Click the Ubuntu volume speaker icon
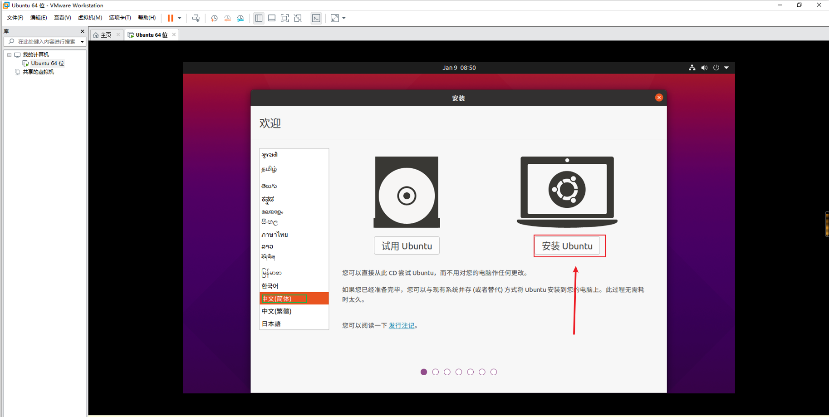This screenshot has width=829, height=417. 704,68
